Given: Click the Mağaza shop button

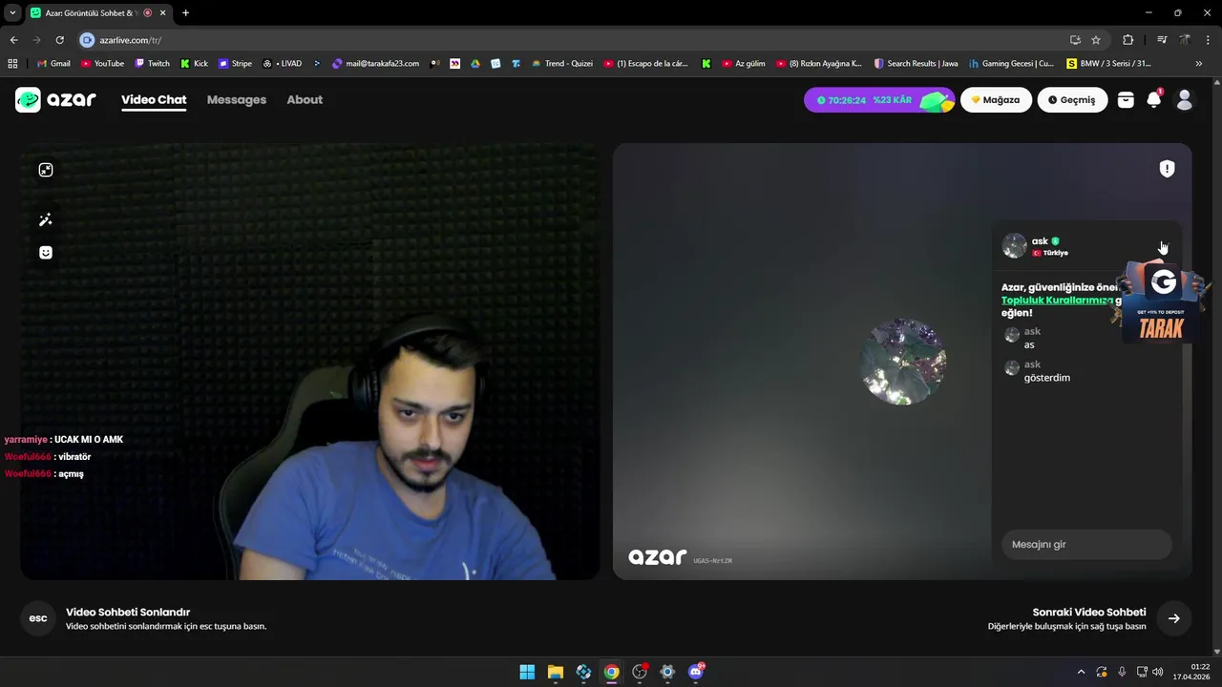Looking at the screenshot, I should 996,99.
